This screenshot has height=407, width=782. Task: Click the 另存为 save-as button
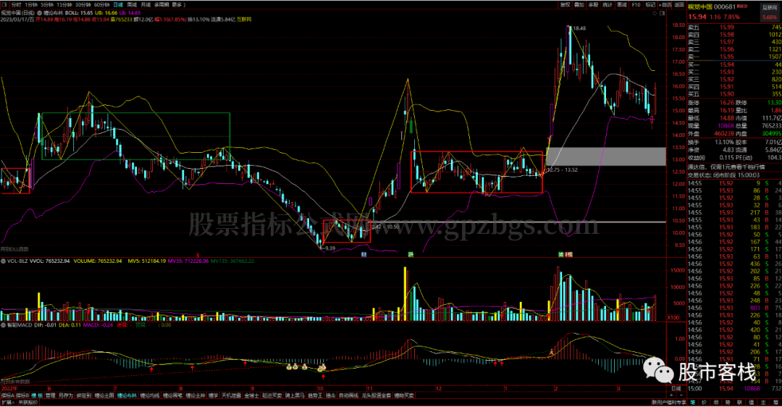tap(66, 395)
